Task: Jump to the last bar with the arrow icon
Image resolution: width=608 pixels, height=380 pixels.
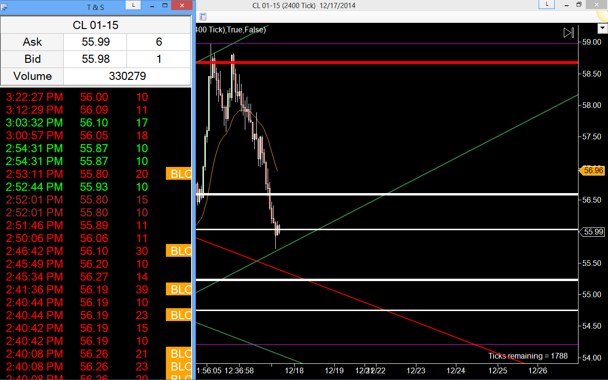Action: coord(569,33)
